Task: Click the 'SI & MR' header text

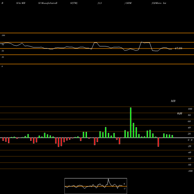Action: point(21,3)
